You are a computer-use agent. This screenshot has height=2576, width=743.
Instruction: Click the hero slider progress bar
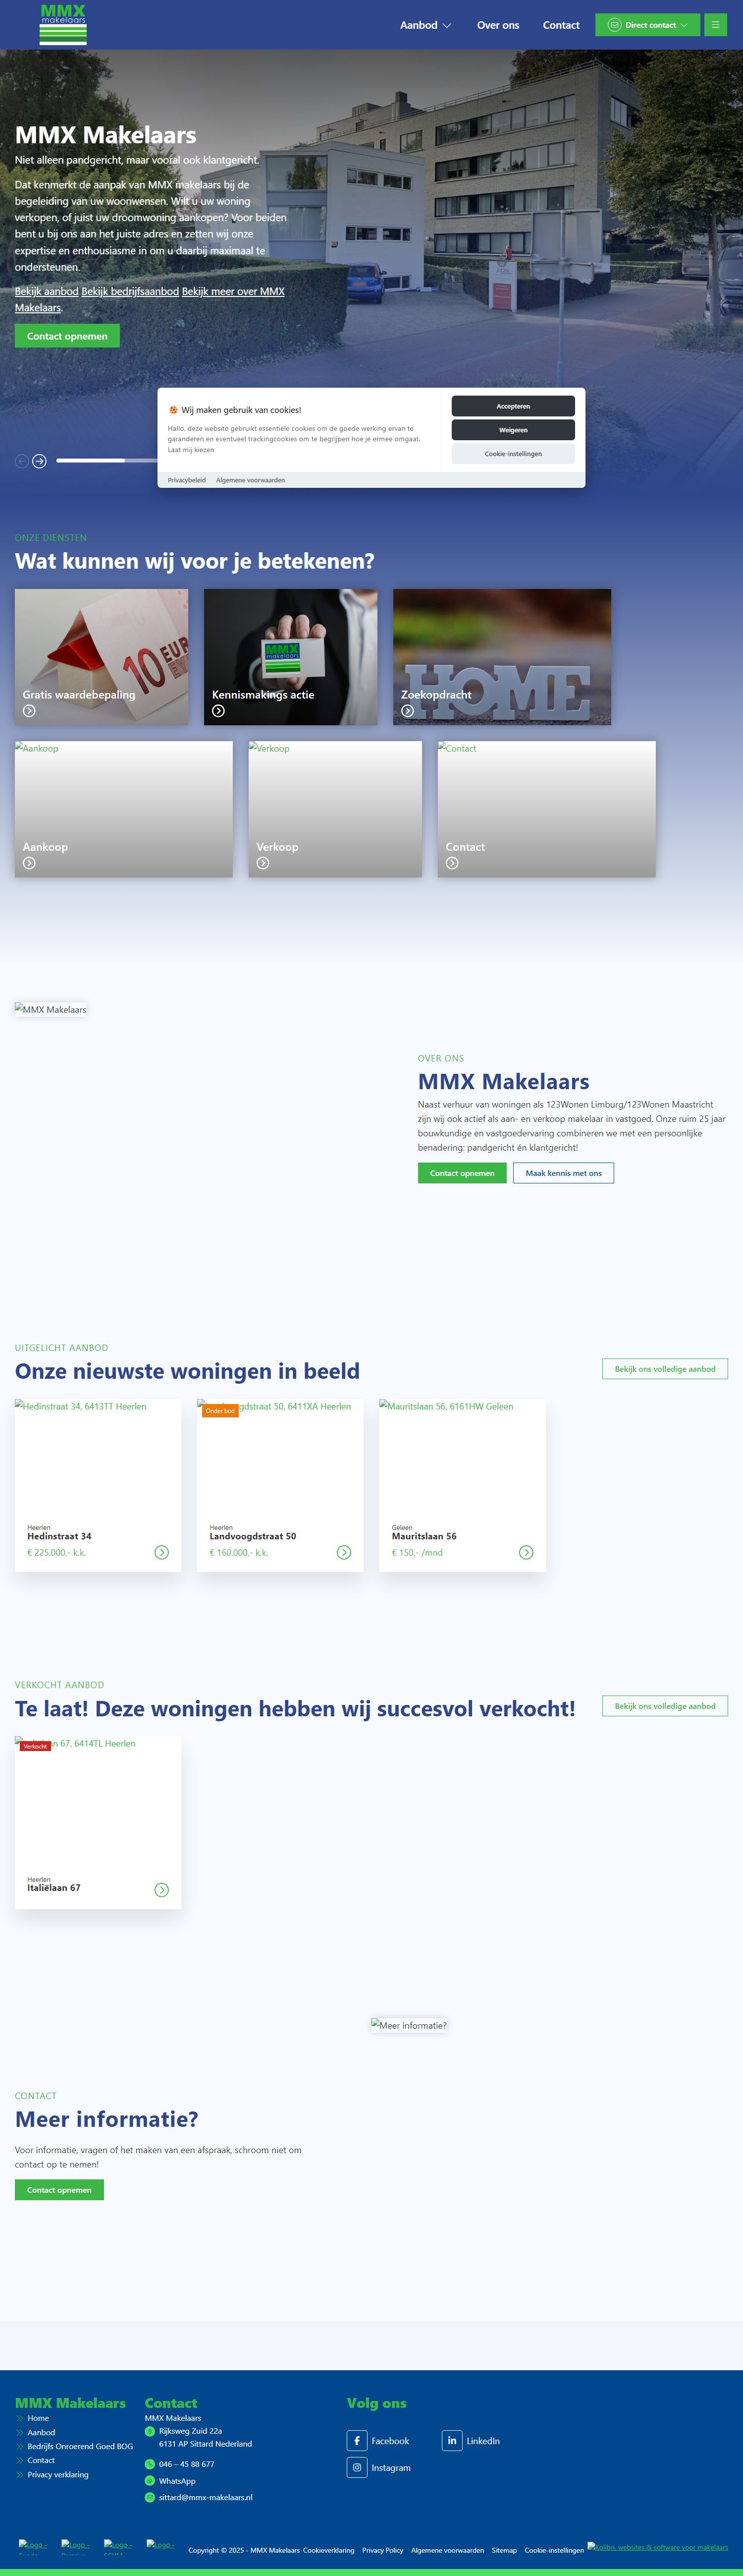tap(107, 461)
